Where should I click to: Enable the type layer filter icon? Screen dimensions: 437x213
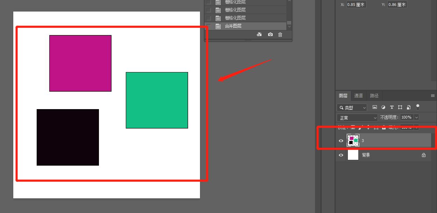pos(392,107)
